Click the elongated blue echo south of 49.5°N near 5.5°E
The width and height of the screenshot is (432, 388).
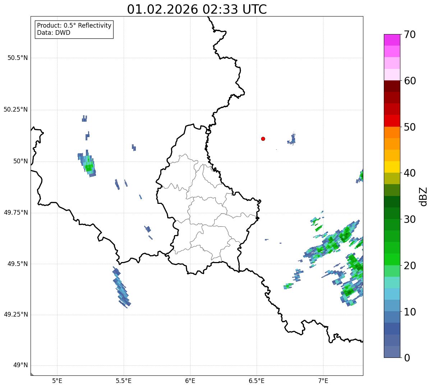(121, 288)
